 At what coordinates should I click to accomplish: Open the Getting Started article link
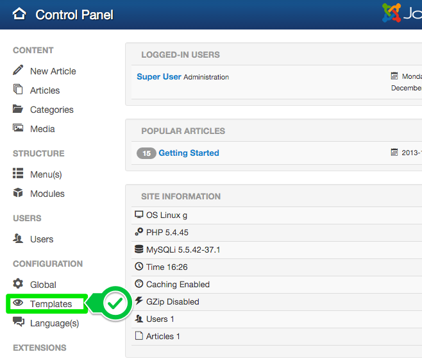(189, 153)
